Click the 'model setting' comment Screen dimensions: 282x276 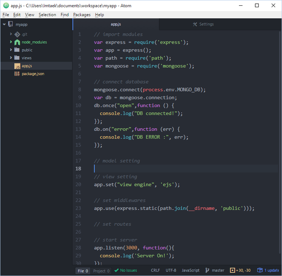pyautogui.click(x=117, y=161)
